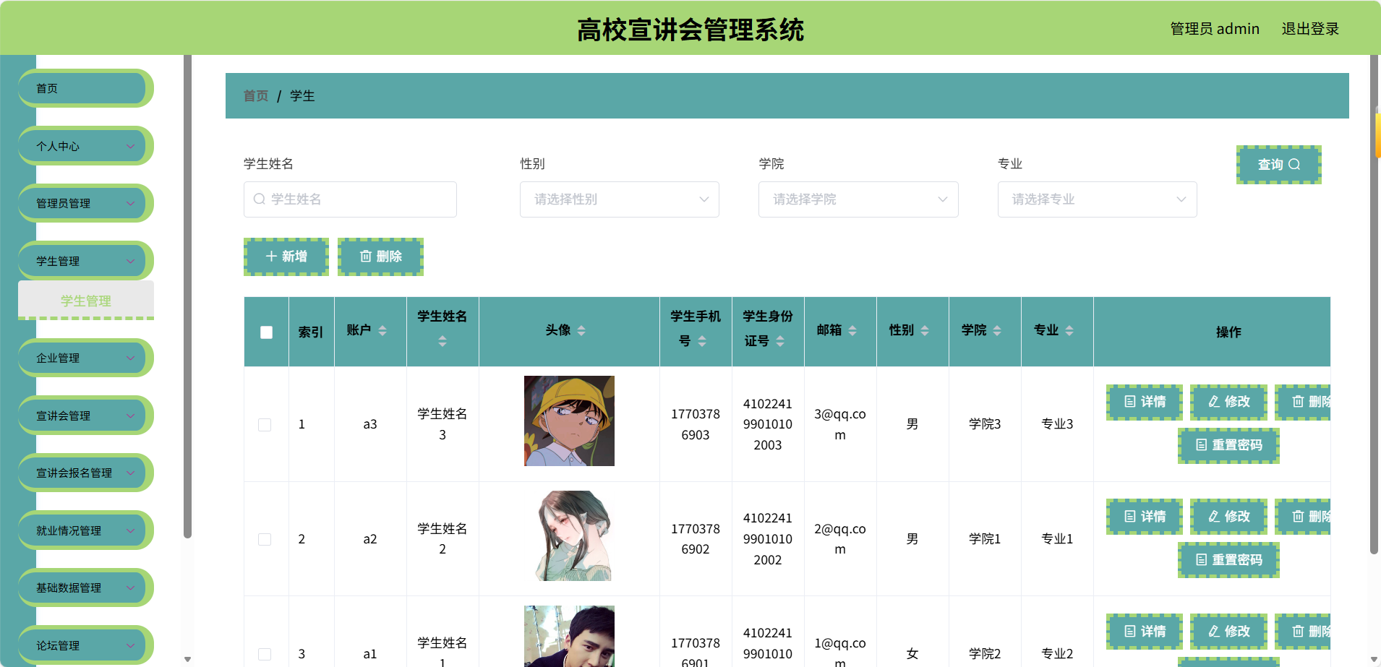
Task: Sort by 学生身份证号 column sort arrows
Action: tap(780, 341)
